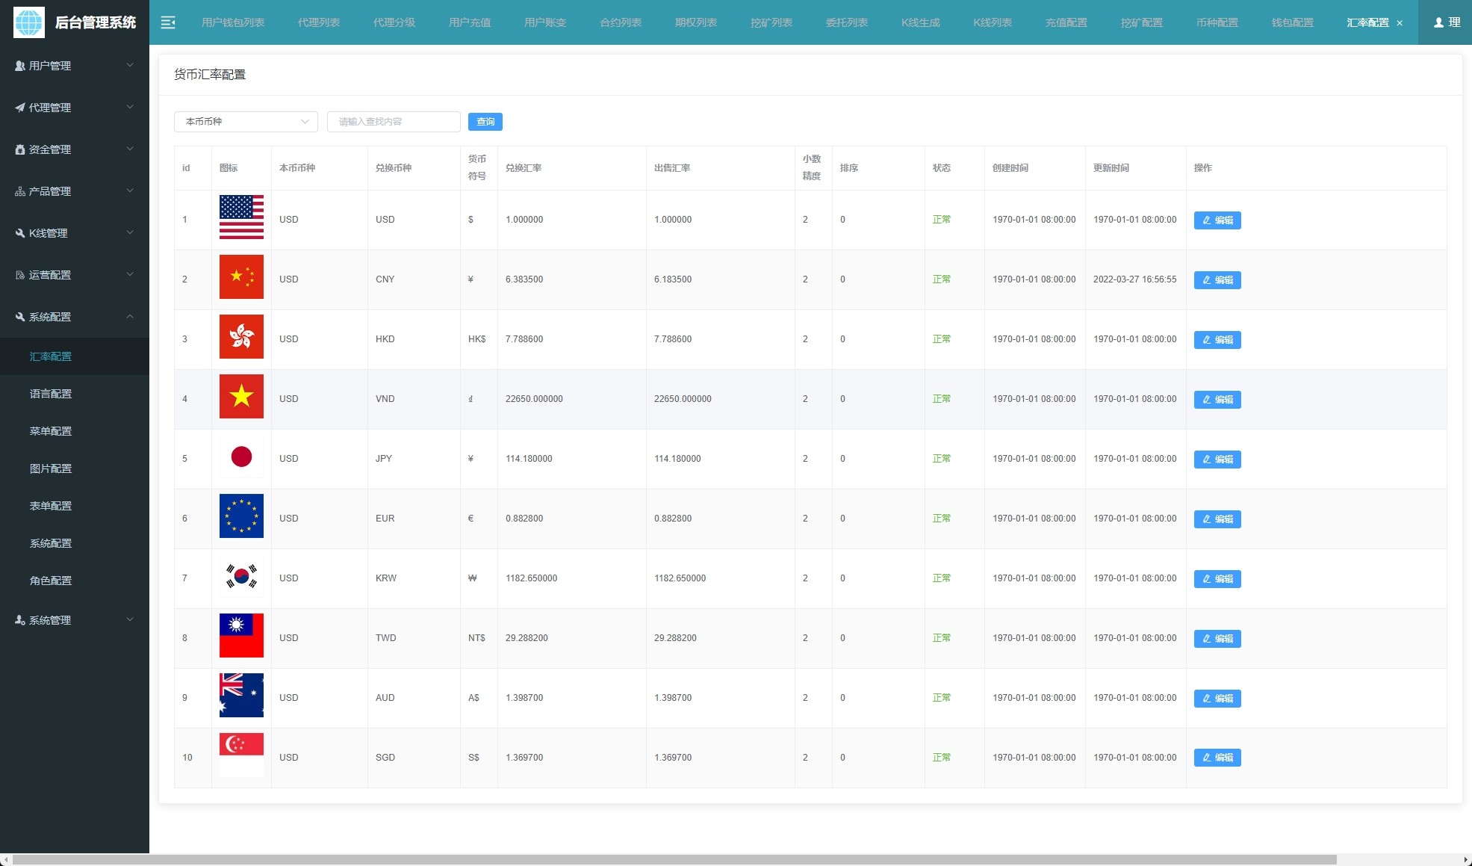Collapse the 系统配置 sidebar menu

(75, 317)
